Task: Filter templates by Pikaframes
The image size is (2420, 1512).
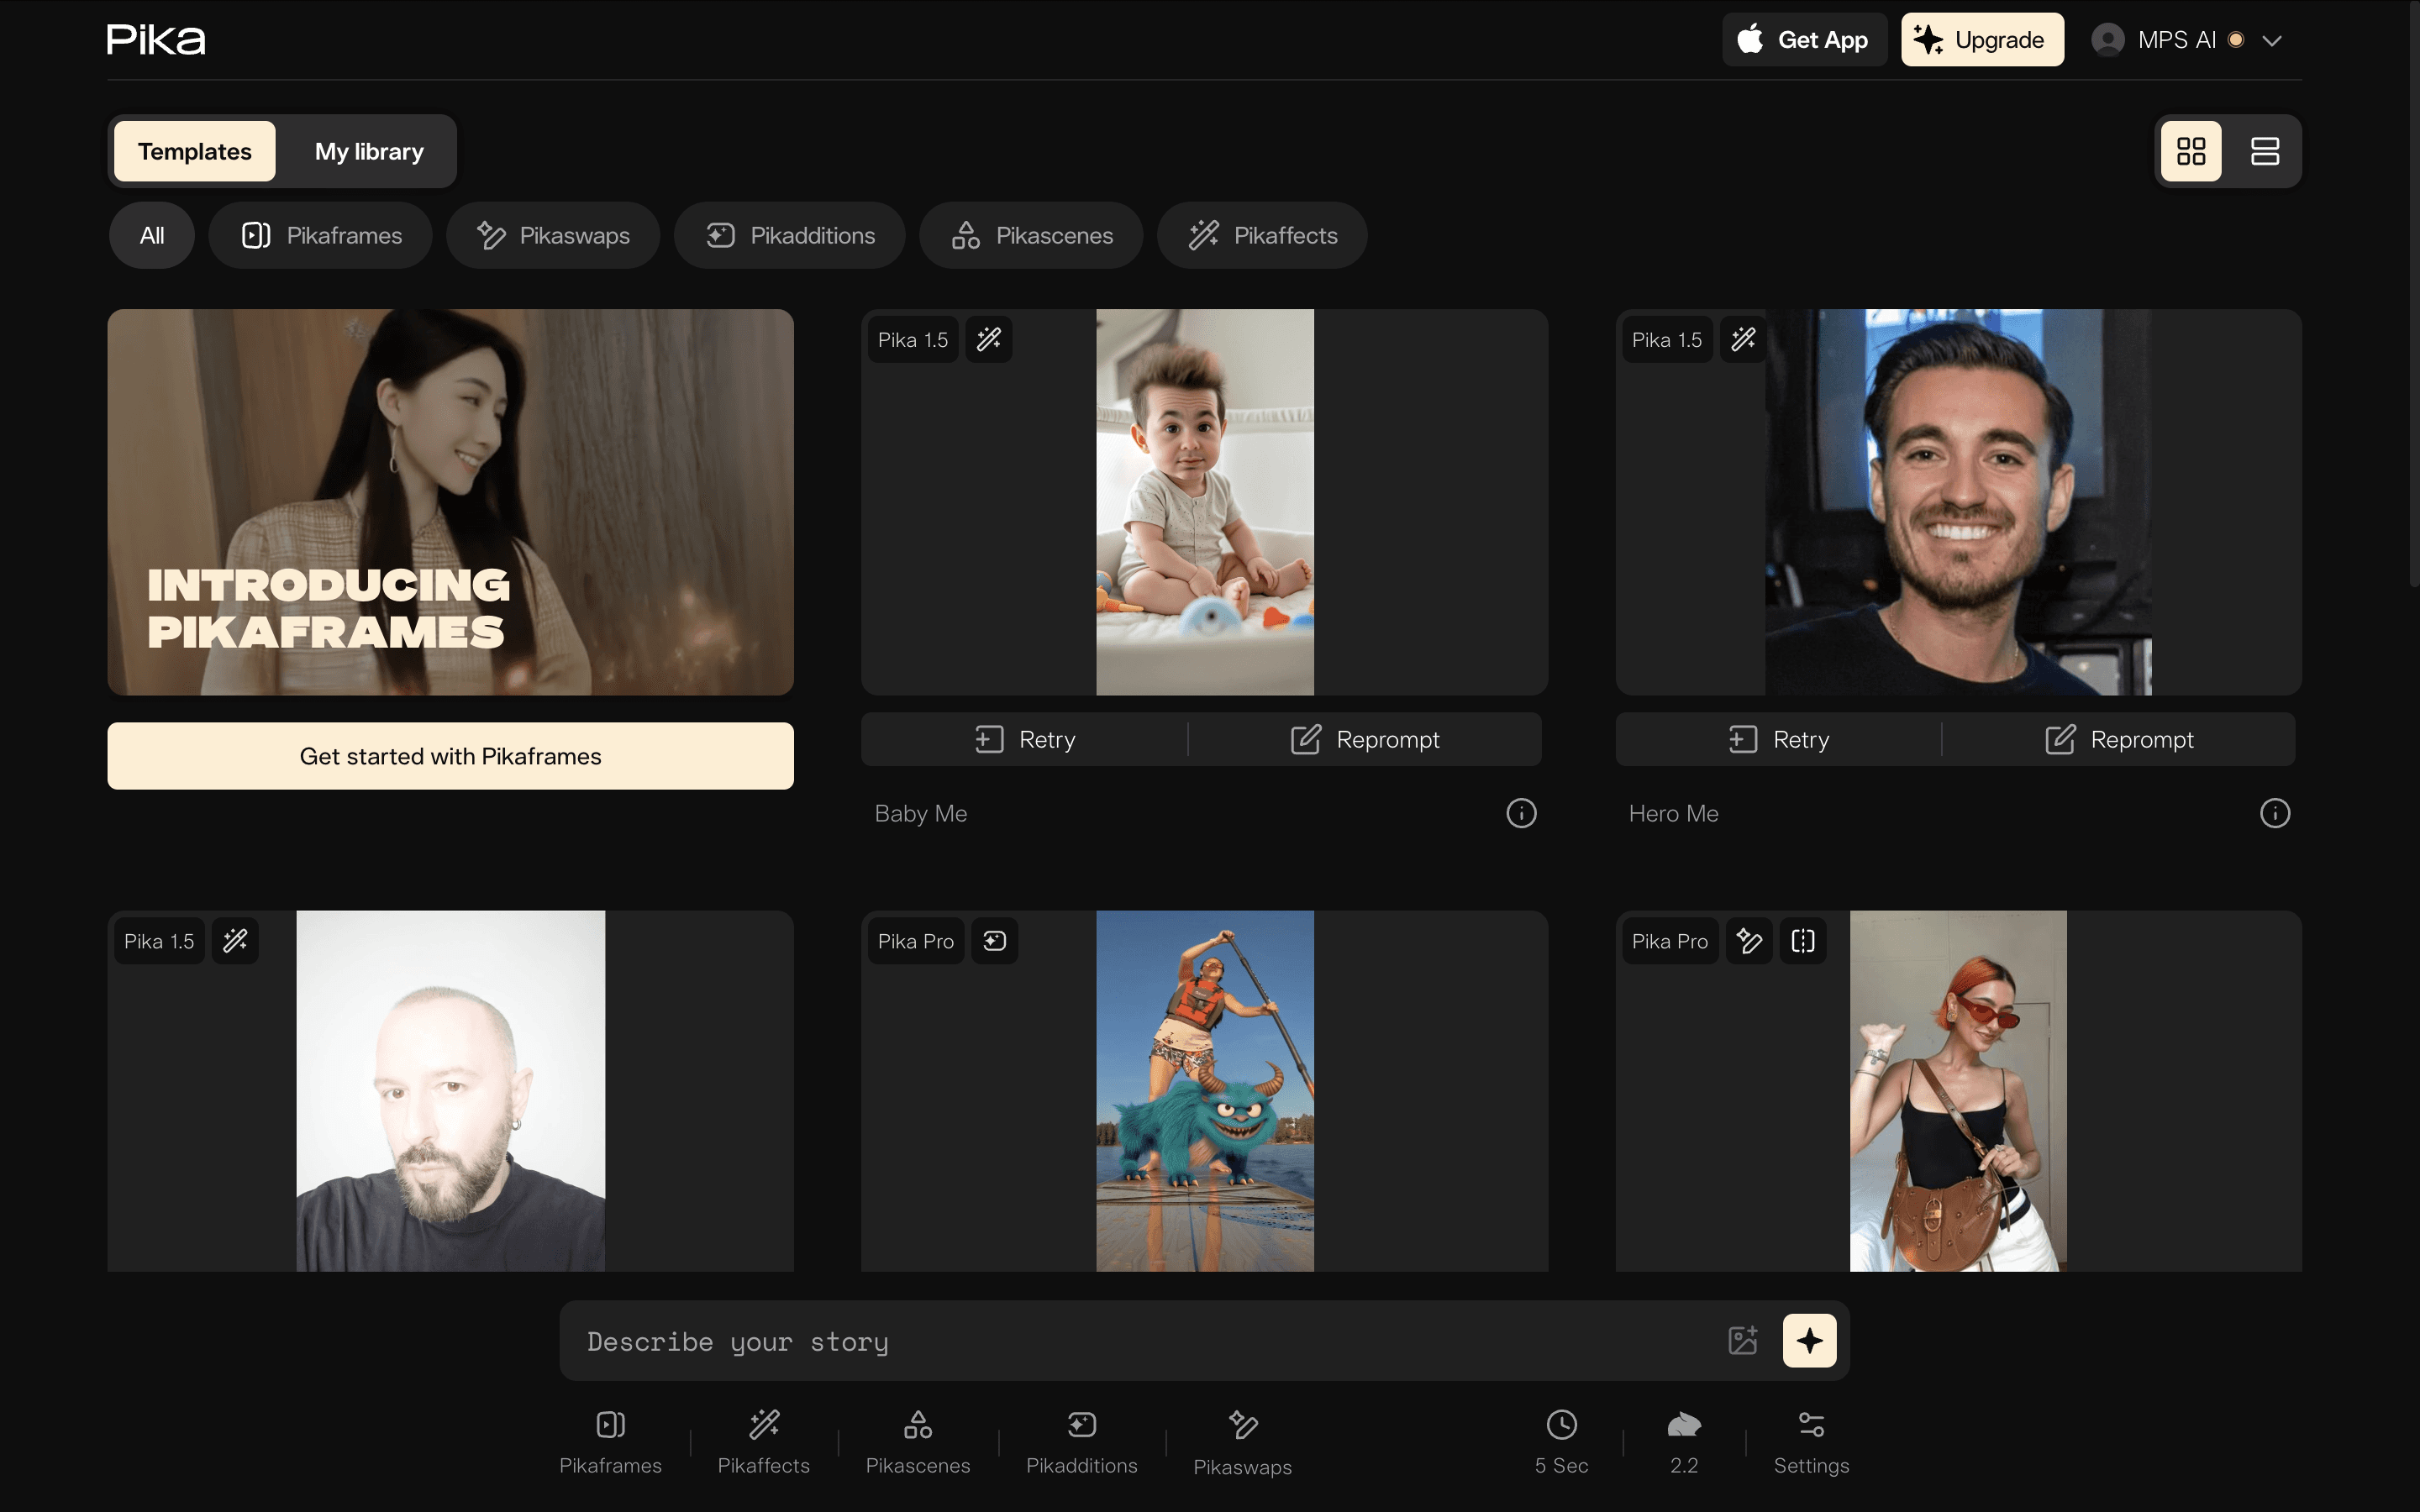Action: pos(321,235)
